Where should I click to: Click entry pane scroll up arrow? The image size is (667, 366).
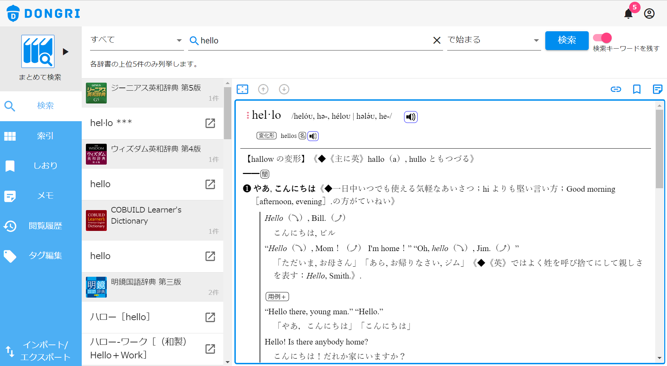click(659, 105)
